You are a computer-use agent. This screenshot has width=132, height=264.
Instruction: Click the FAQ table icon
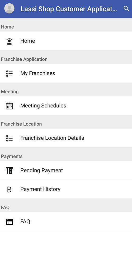point(10,221)
